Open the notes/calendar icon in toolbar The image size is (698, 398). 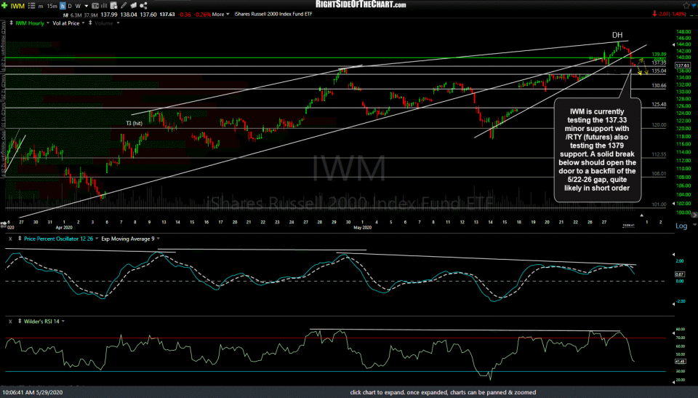113,6
